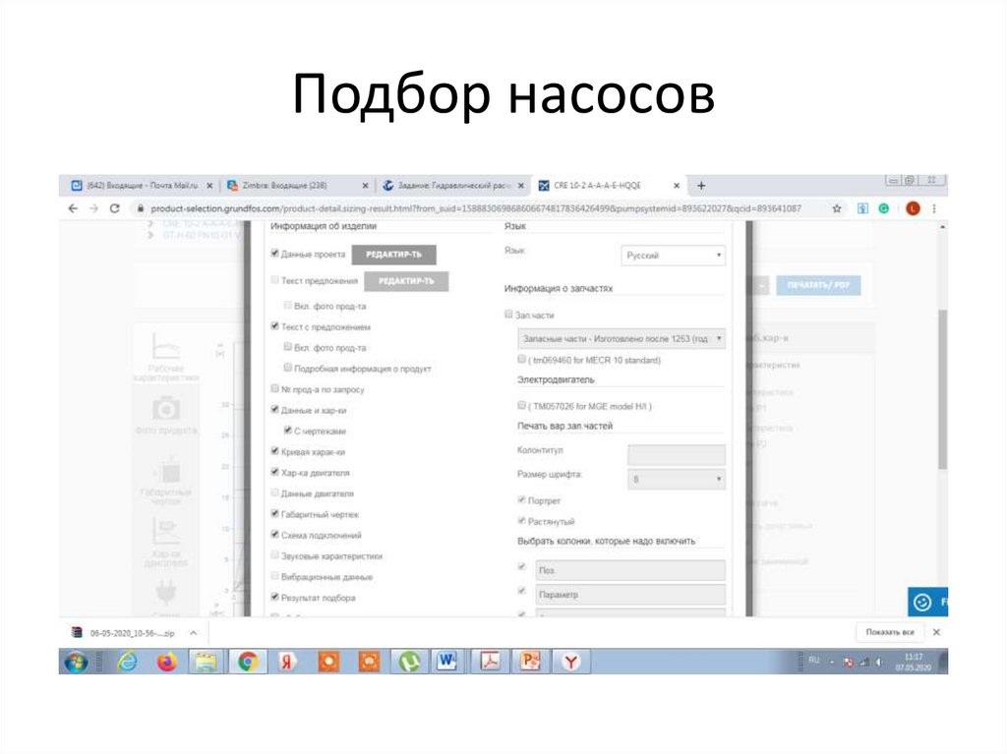This screenshot has height=754, width=1007.
Task: Expand the Размер шрифта dropdown
Action: tap(676, 478)
